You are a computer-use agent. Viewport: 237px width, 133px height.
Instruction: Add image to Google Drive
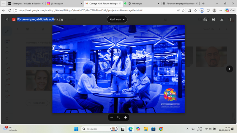tap(205, 19)
